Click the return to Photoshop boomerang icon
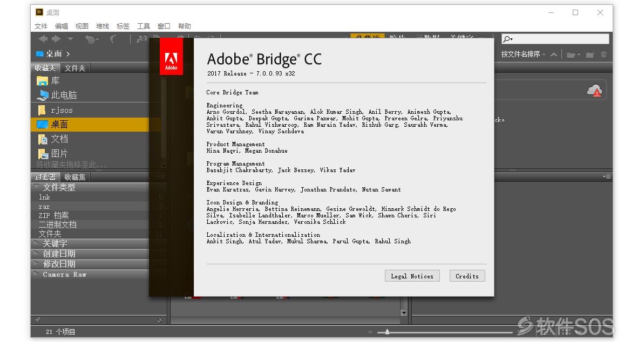Viewport: 624px width, 342px height. [x=113, y=39]
